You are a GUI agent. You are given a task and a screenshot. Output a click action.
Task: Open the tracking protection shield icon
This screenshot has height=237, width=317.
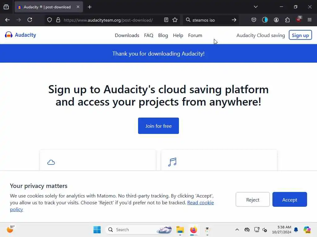coord(50,20)
